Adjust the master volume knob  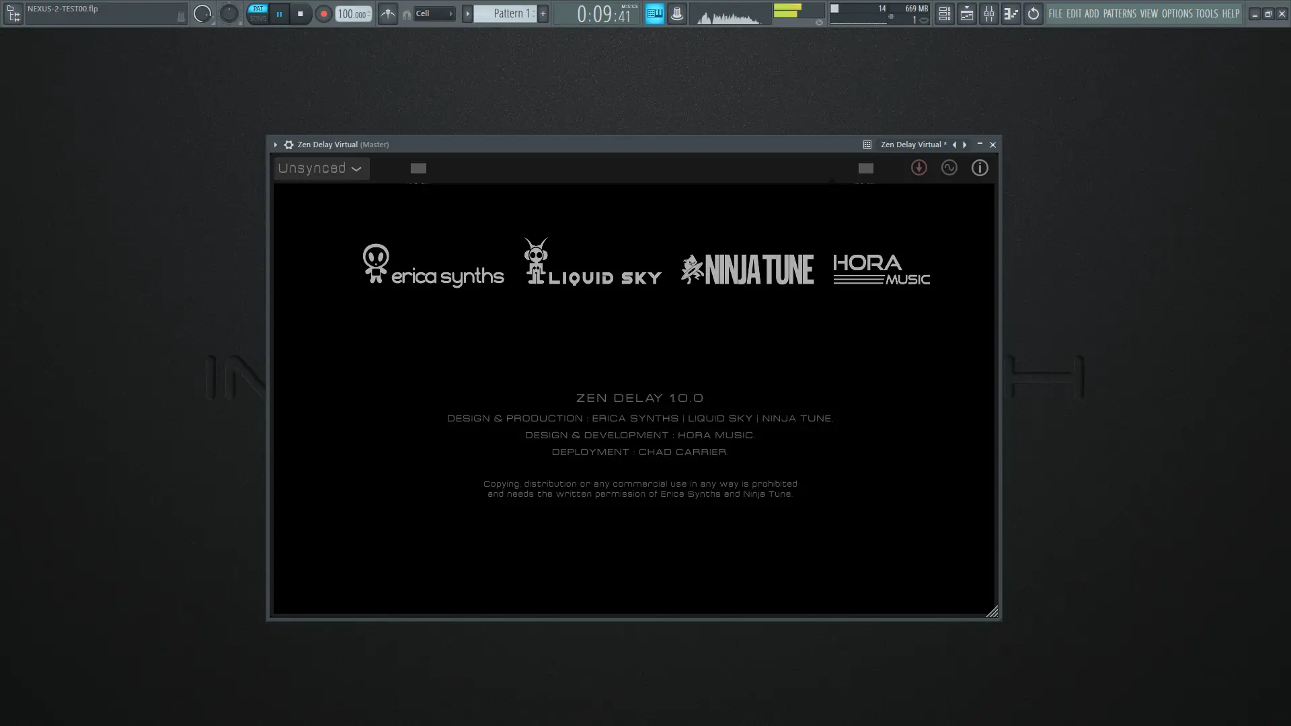pyautogui.click(x=202, y=13)
